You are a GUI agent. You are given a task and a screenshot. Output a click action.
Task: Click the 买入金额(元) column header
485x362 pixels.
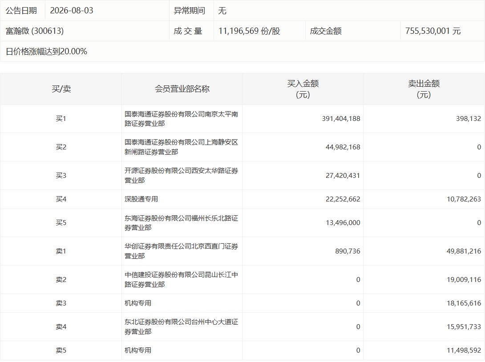[303, 89]
